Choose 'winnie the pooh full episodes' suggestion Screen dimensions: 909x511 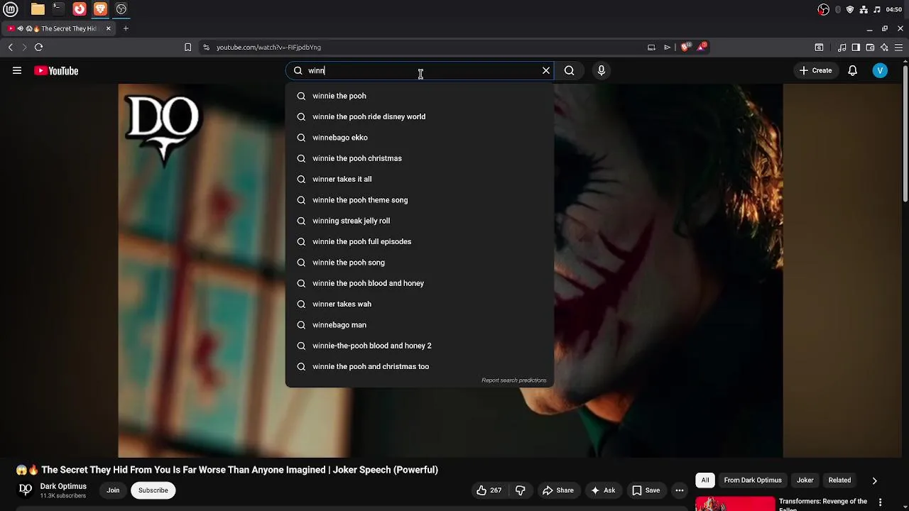pyautogui.click(x=419, y=241)
